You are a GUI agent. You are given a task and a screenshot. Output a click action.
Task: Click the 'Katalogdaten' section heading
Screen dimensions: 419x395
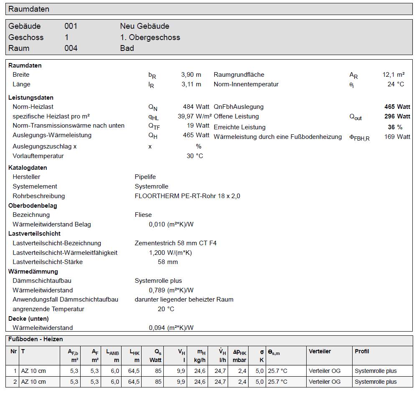click(28, 168)
